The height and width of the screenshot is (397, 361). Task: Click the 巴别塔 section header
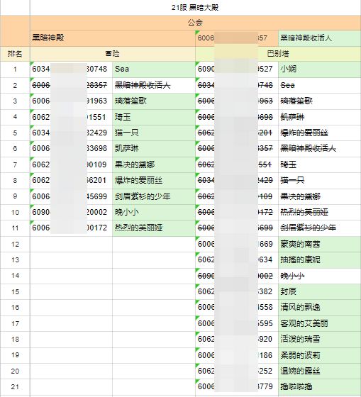(x=278, y=54)
